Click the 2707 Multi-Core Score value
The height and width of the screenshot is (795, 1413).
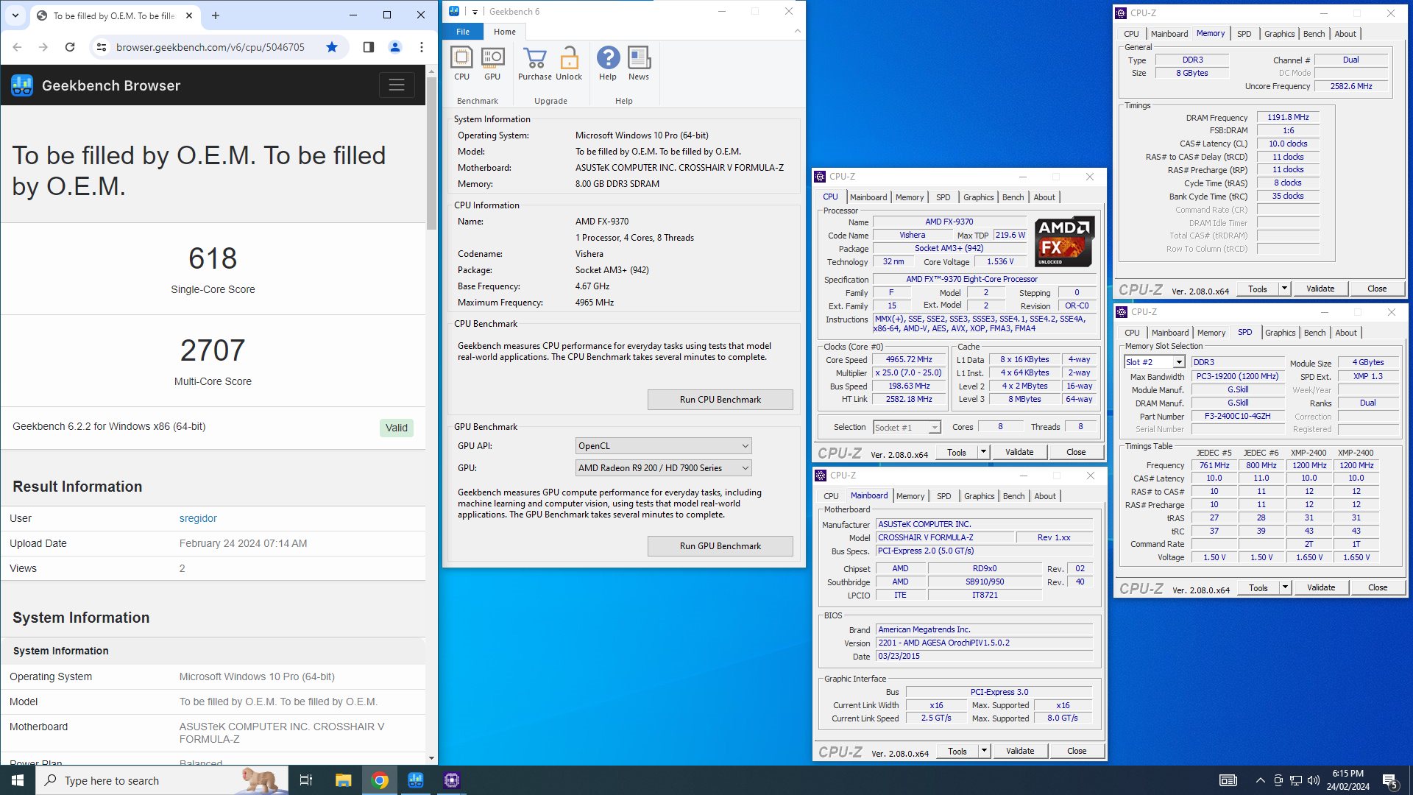(213, 350)
